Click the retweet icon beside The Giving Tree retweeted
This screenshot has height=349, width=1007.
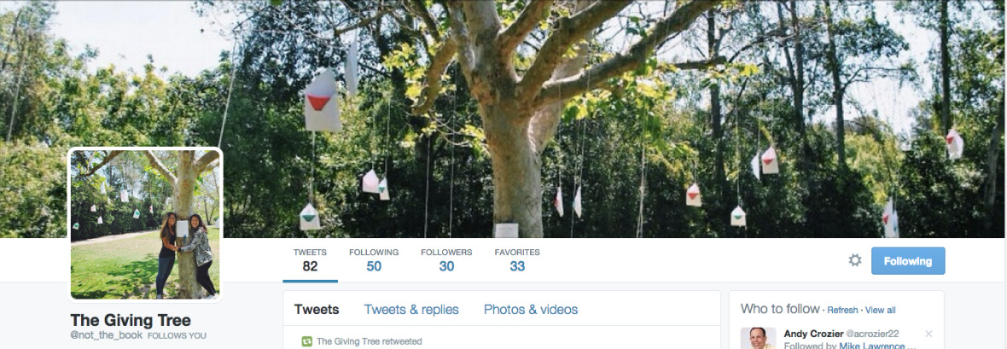tap(307, 341)
